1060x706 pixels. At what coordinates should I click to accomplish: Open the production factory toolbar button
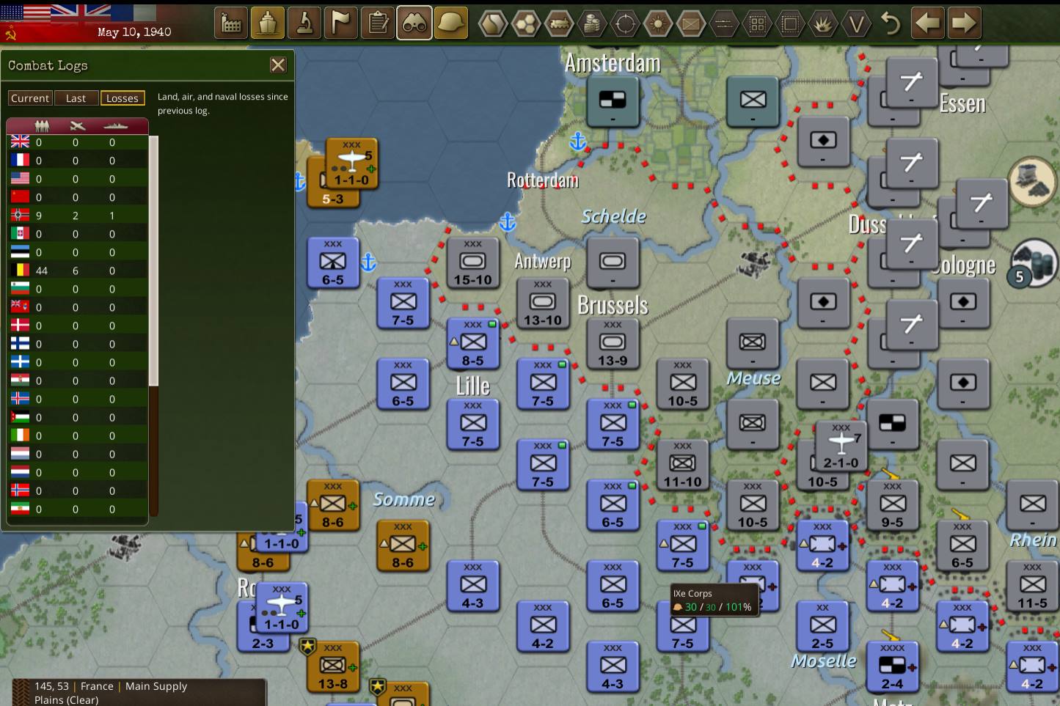pos(231,23)
